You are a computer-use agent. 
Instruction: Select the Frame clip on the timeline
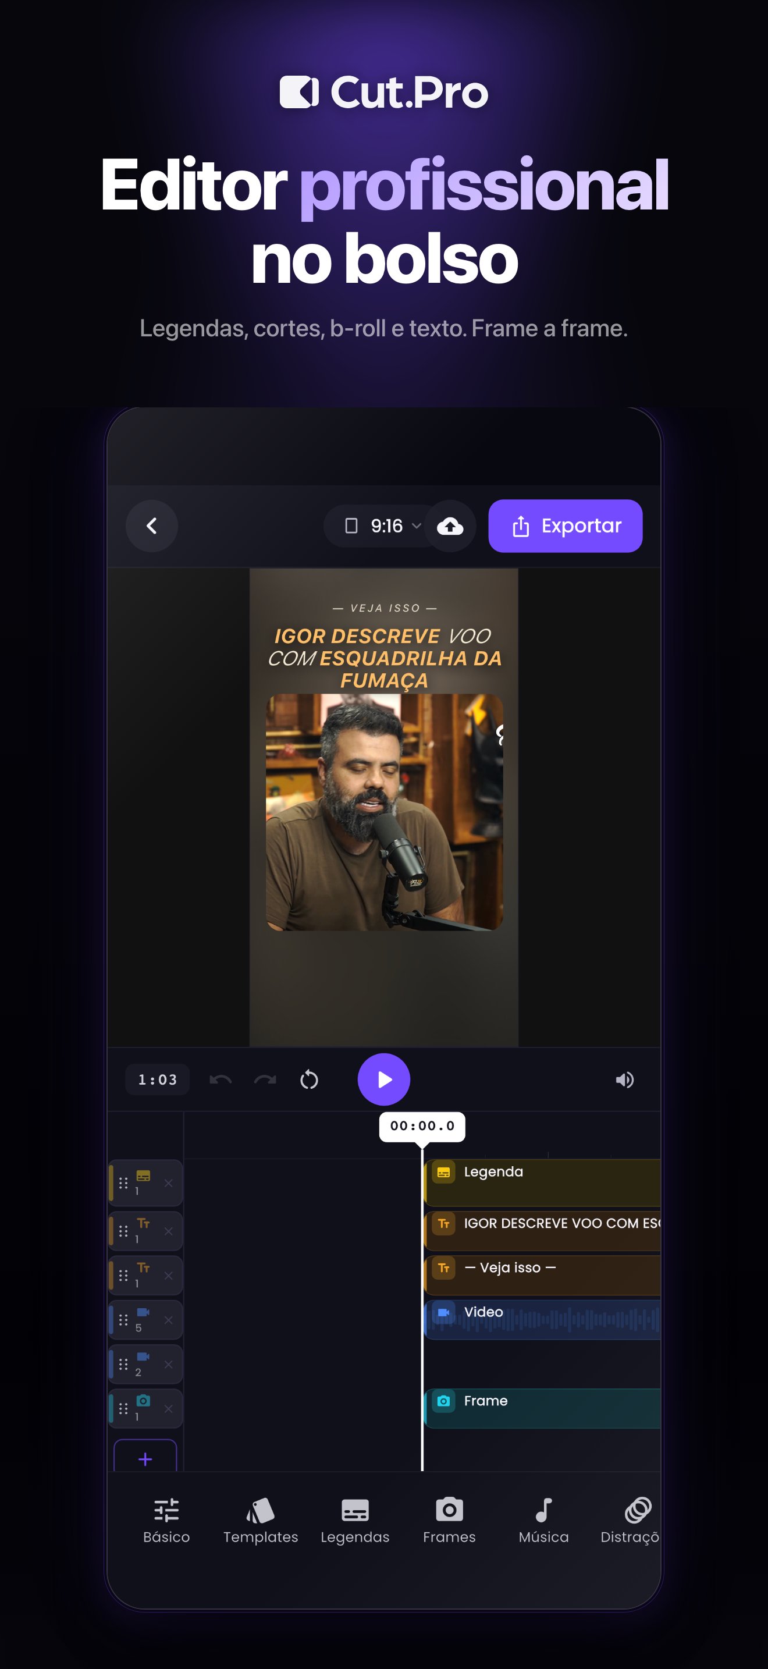(x=543, y=1408)
